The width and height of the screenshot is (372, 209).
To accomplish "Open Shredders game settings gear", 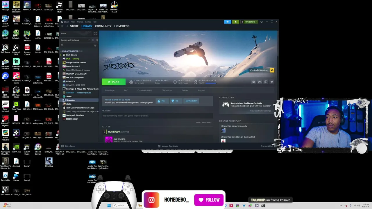I will pyautogui.click(x=253, y=82).
